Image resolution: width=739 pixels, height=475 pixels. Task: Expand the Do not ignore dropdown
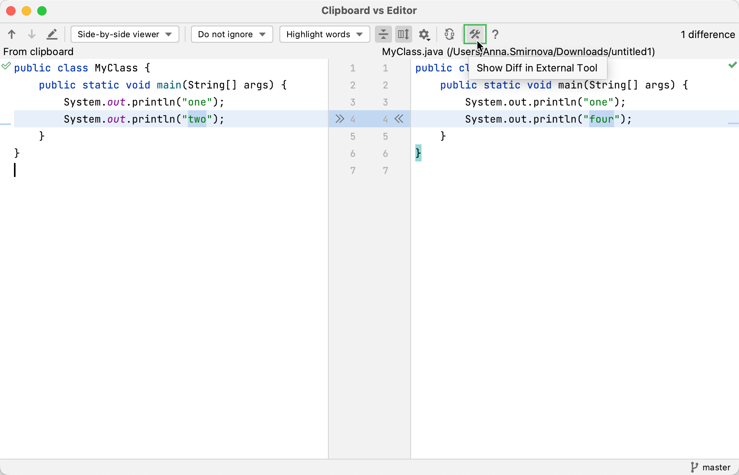point(232,35)
